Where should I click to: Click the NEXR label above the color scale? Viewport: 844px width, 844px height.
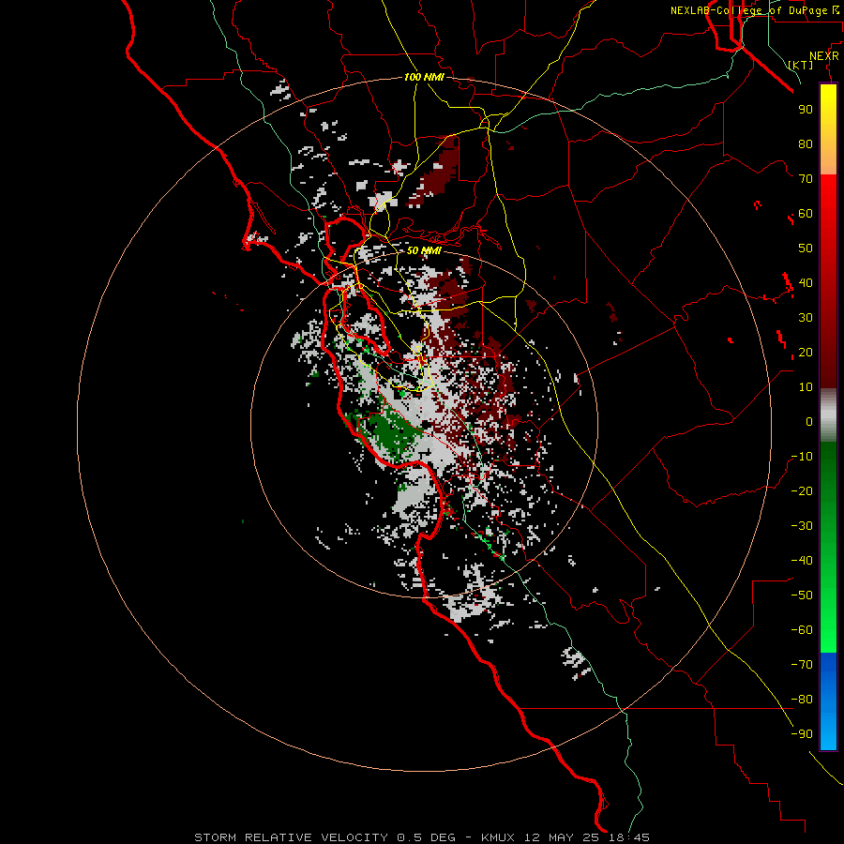pos(824,56)
